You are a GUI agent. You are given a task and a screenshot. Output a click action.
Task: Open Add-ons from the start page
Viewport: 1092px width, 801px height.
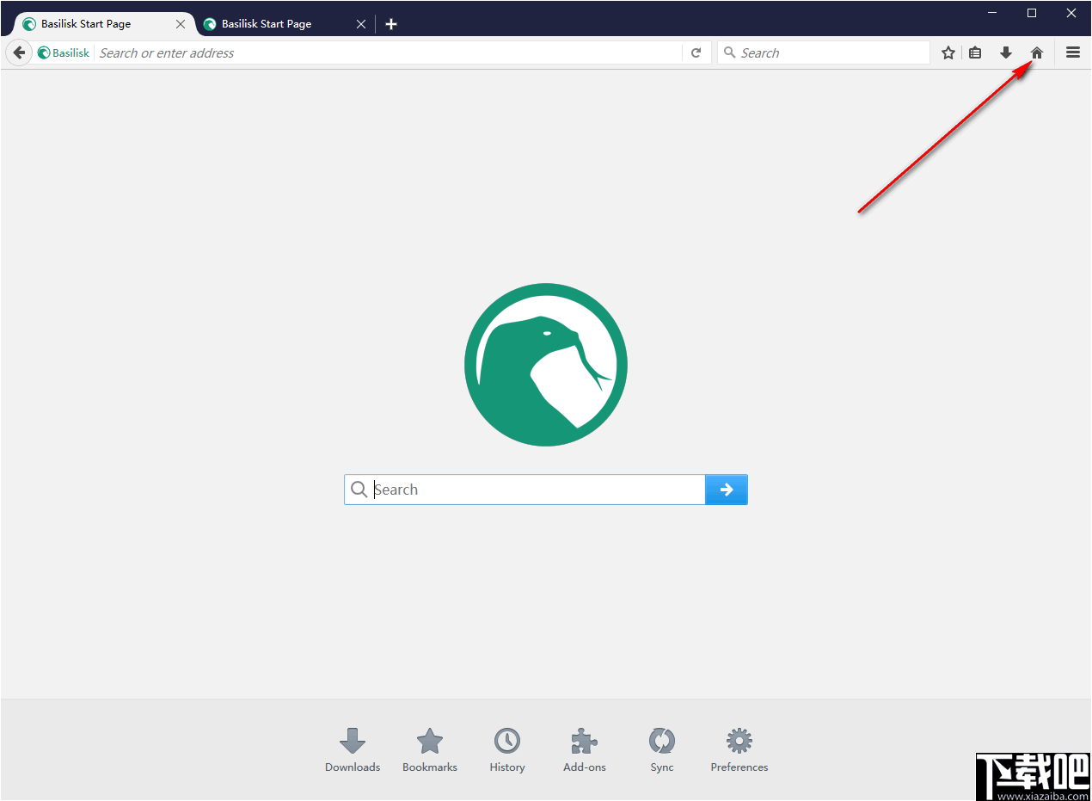[x=585, y=750]
